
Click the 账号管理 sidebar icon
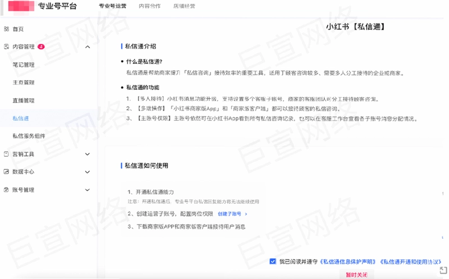click(6, 190)
